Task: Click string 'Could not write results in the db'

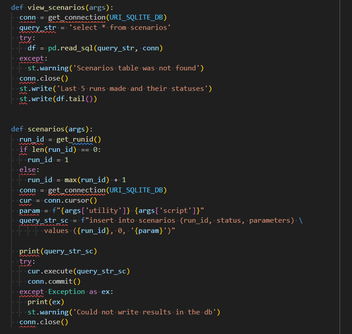Action: [144, 312]
